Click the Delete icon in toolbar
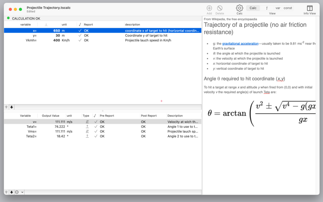 point(220,8)
